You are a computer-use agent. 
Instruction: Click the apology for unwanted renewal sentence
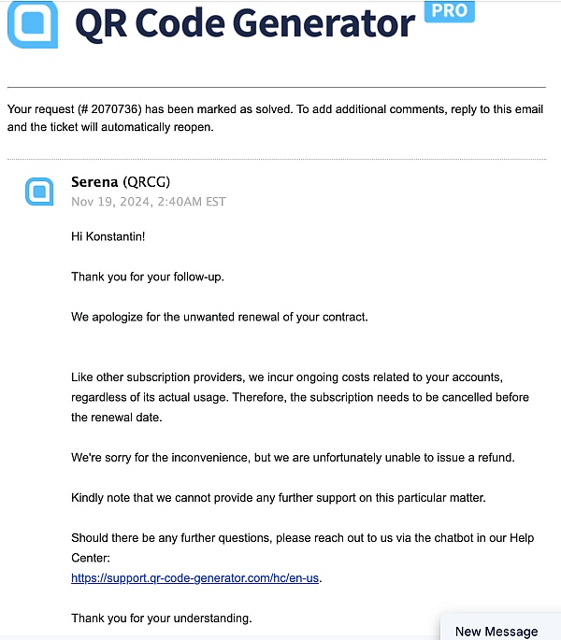click(x=220, y=317)
